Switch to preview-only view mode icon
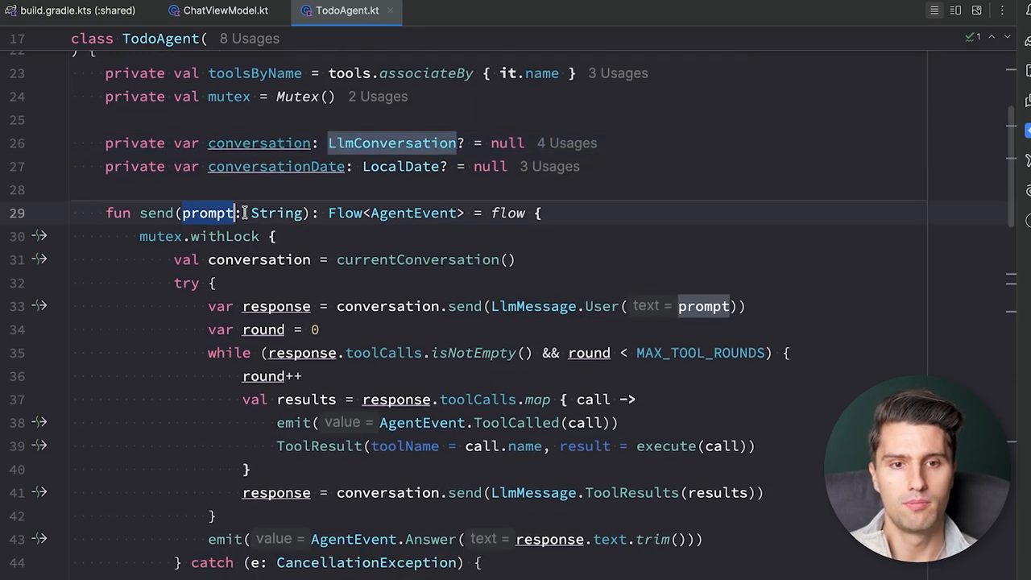This screenshot has width=1031, height=580. tap(976, 10)
